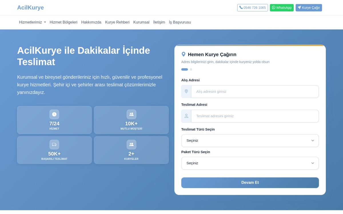Focus the Alış adresini giriniz input
This screenshot has height=214, width=343.
point(255,92)
